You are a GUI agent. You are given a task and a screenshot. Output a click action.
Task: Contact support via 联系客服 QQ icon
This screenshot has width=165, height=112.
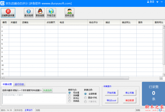(x=40, y=13)
